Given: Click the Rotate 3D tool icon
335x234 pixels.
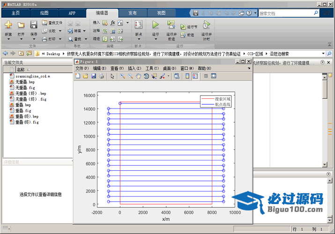Looking at the screenshot, I should coord(146,76).
